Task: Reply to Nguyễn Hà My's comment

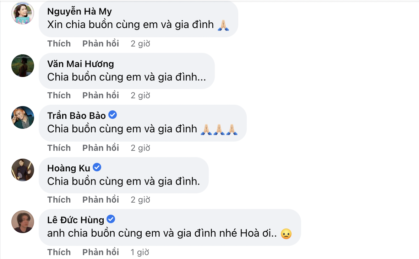Action: [x=101, y=44]
